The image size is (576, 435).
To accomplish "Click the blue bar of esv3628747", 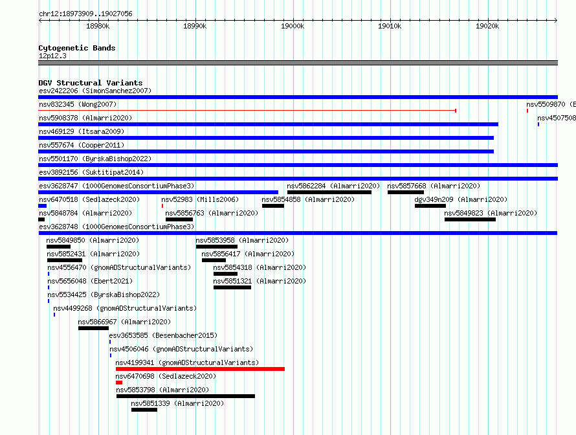I will (x=159, y=192).
